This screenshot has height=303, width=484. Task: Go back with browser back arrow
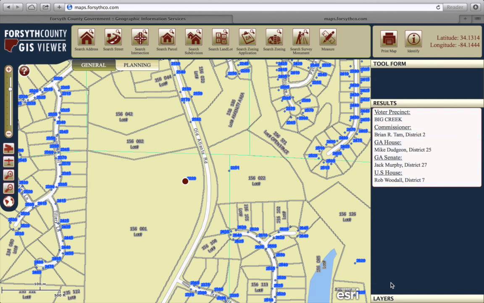pyautogui.click(x=8, y=7)
